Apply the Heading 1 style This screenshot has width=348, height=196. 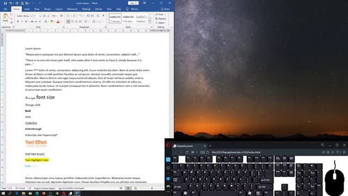click(141, 19)
